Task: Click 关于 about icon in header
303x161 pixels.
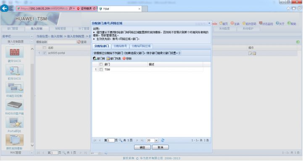Action: click(x=277, y=23)
